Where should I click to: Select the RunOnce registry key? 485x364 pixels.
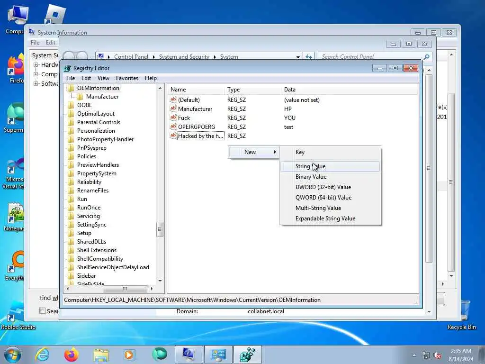pyautogui.click(x=89, y=208)
